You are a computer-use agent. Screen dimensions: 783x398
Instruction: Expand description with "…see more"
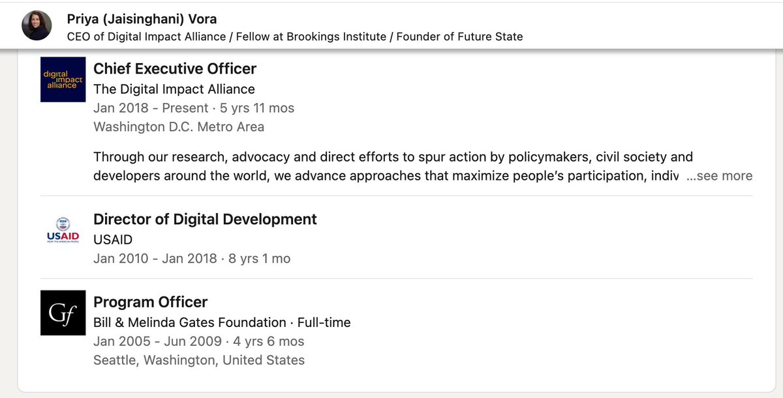coord(719,176)
